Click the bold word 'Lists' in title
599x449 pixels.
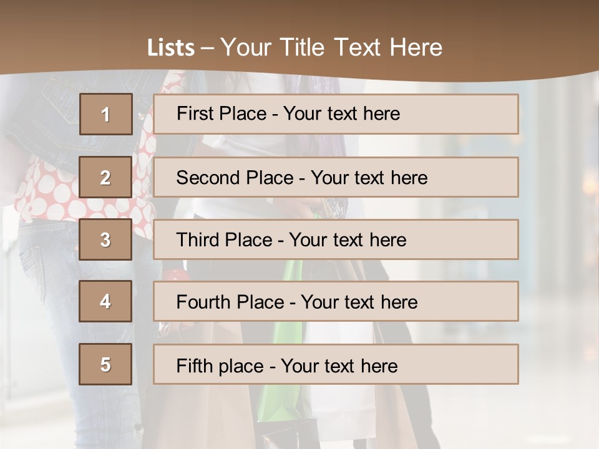pyautogui.click(x=171, y=48)
